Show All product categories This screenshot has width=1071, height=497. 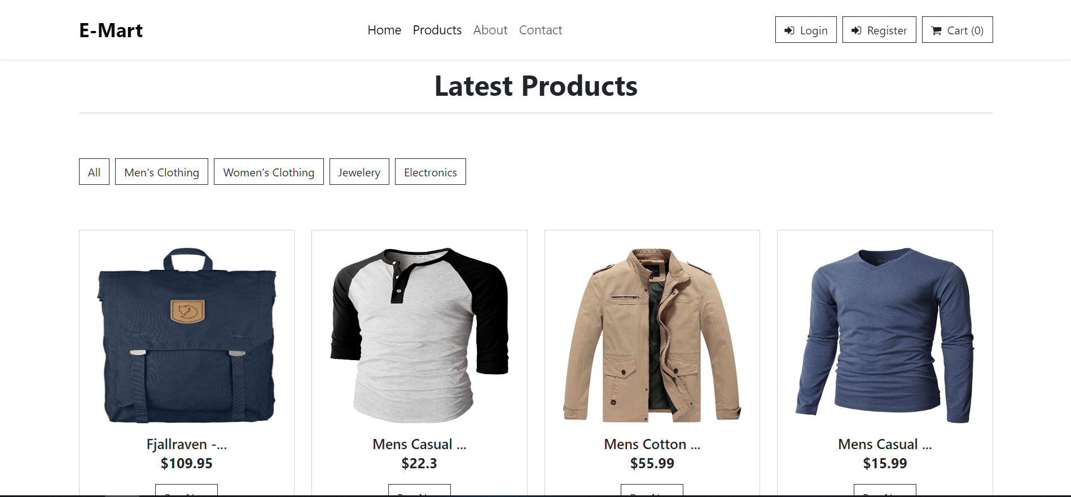click(94, 172)
